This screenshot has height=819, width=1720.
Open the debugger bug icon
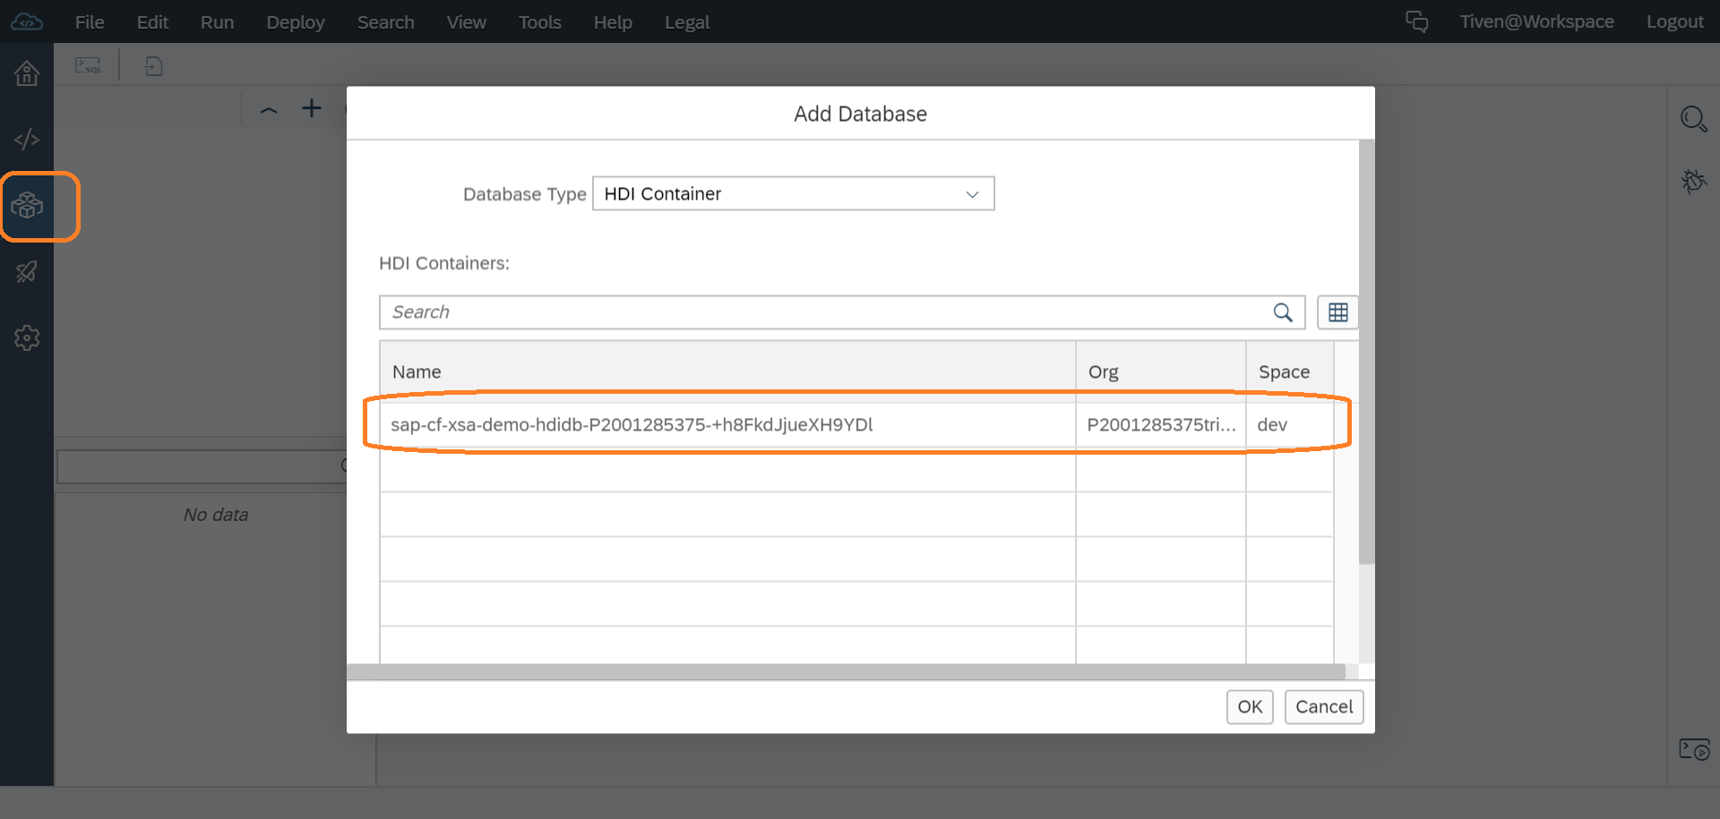[x=1693, y=182]
